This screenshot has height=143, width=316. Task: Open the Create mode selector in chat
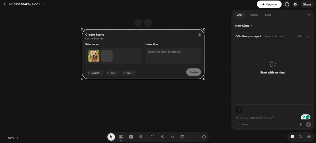(x=244, y=125)
